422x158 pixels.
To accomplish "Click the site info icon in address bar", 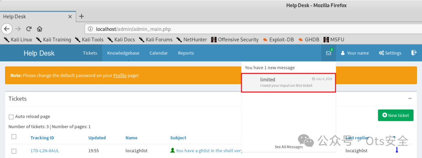I will [x=91, y=29].
